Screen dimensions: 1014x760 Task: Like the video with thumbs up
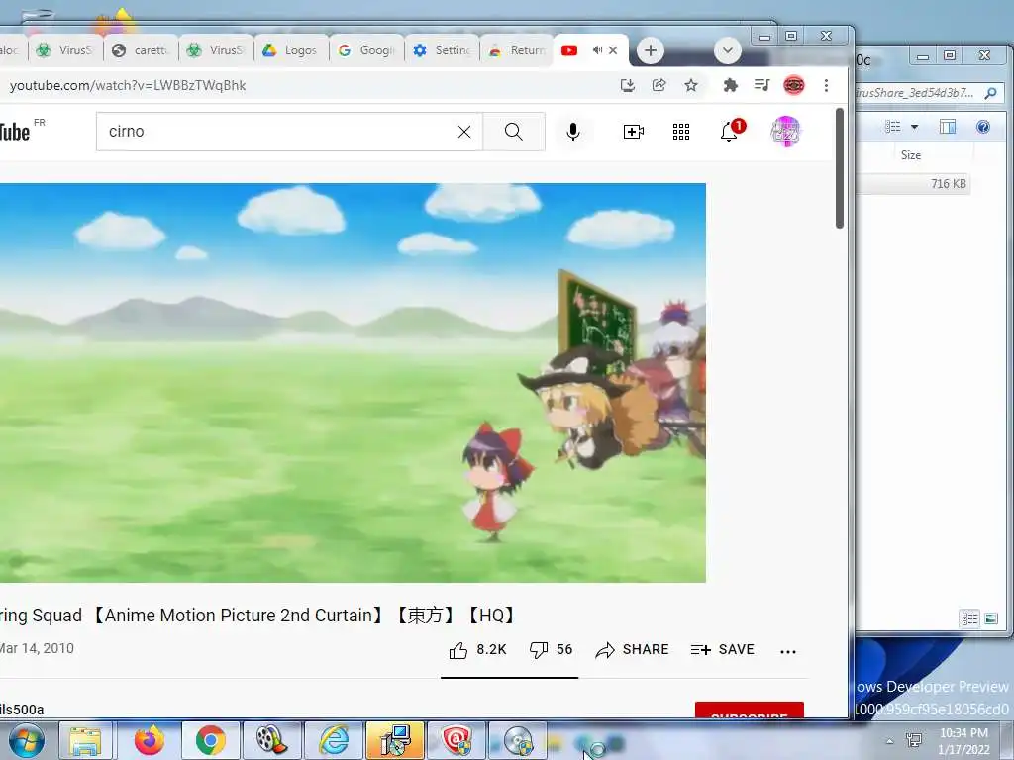pyautogui.click(x=458, y=650)
